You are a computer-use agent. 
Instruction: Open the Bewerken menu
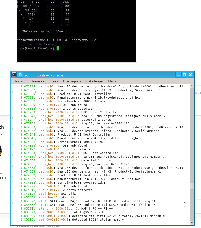coord(38,81)
